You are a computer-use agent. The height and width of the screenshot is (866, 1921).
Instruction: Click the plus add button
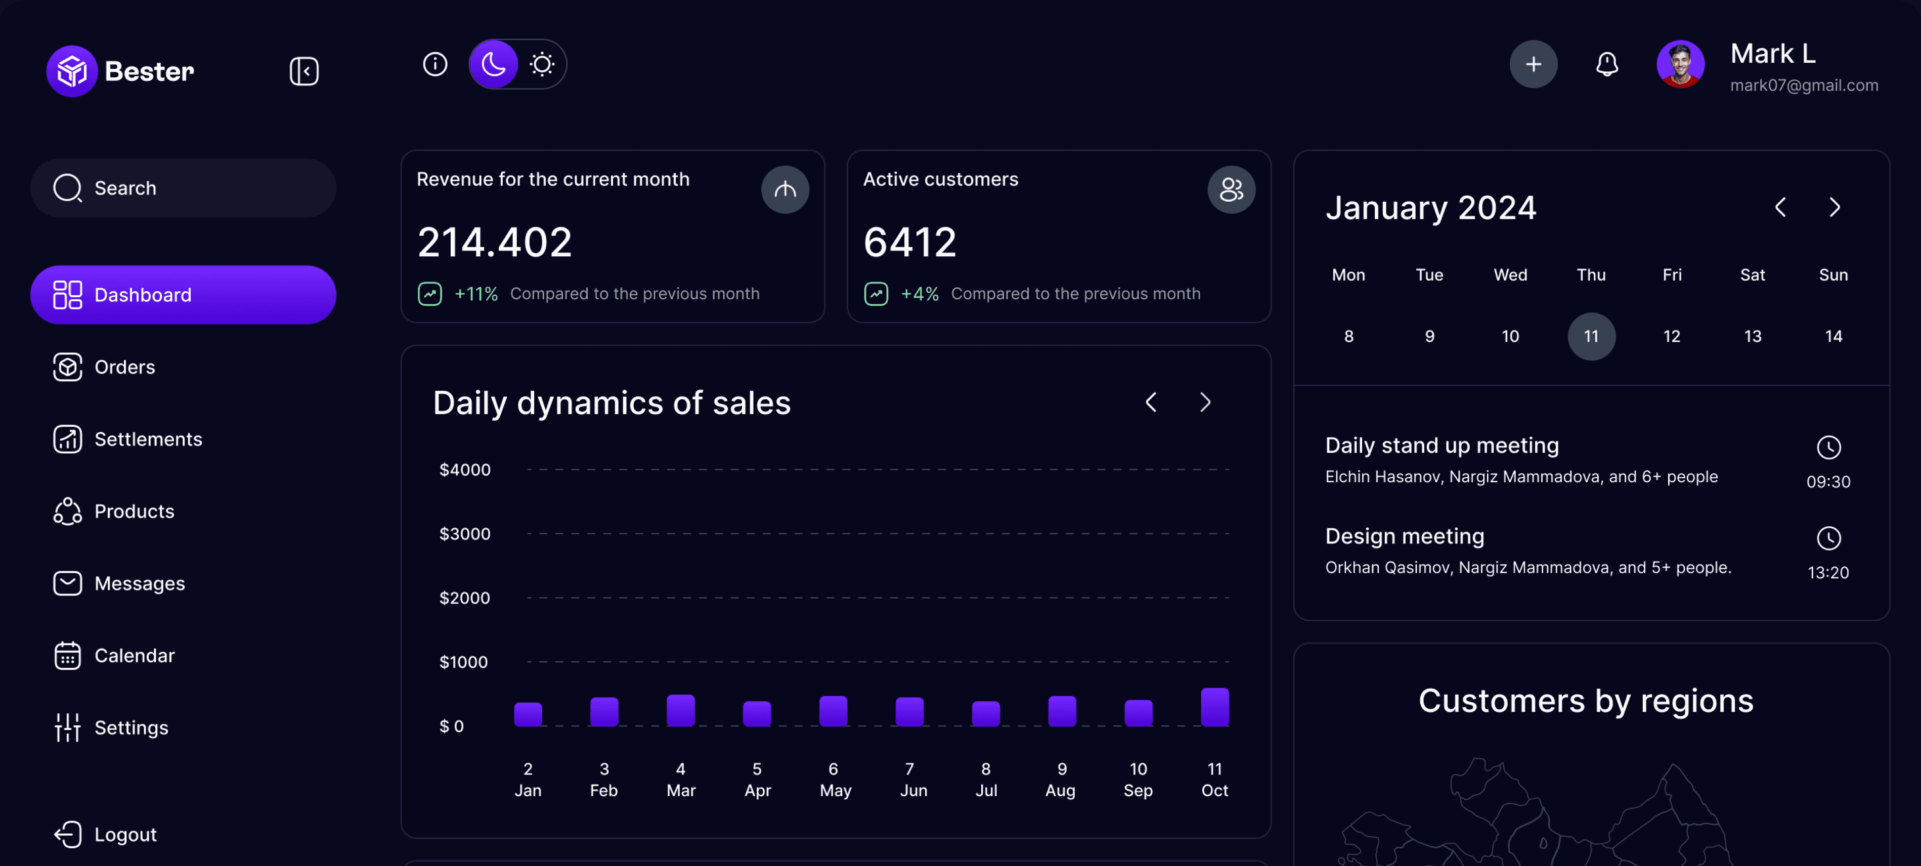[1533, 65]
